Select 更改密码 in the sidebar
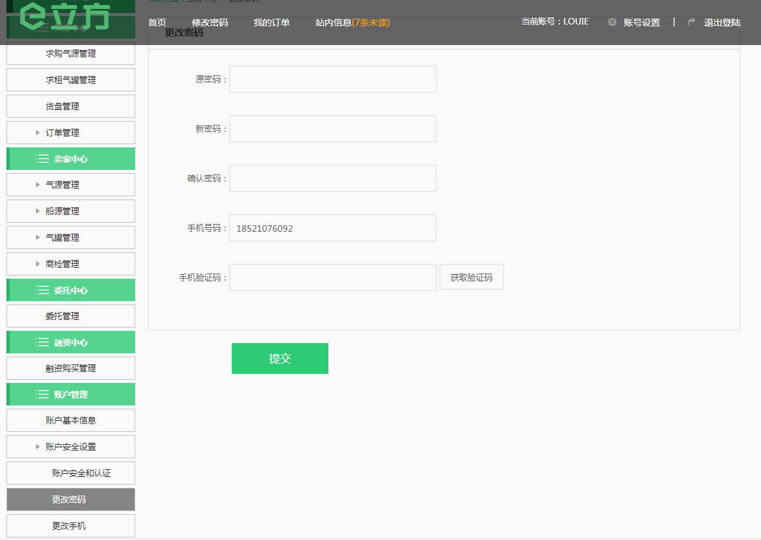This screenshot has height=540, width=761. [x=71, y=499]
